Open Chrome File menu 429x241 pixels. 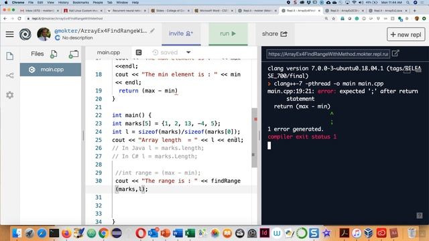pyautogui.click(x=31, y=3)
